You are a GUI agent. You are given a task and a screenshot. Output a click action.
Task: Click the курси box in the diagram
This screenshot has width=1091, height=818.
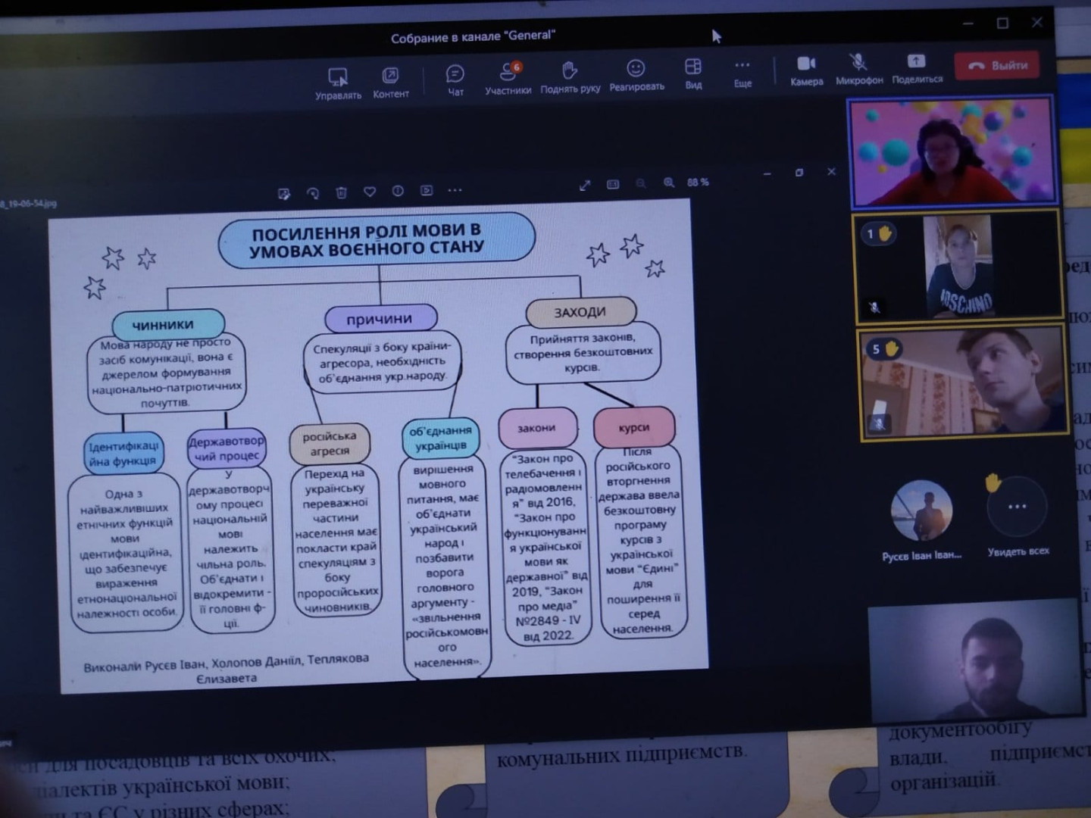click(634, 426)
